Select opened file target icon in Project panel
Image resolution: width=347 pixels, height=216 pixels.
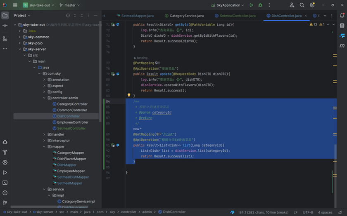(x=68, y=16)
